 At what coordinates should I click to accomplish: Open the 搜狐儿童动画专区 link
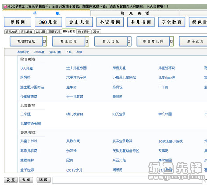tap(126, 151)
